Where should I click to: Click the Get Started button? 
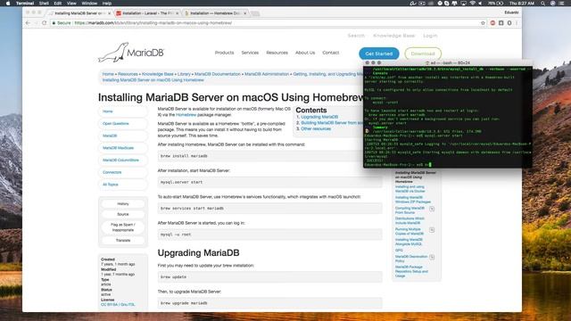[378, 53]
